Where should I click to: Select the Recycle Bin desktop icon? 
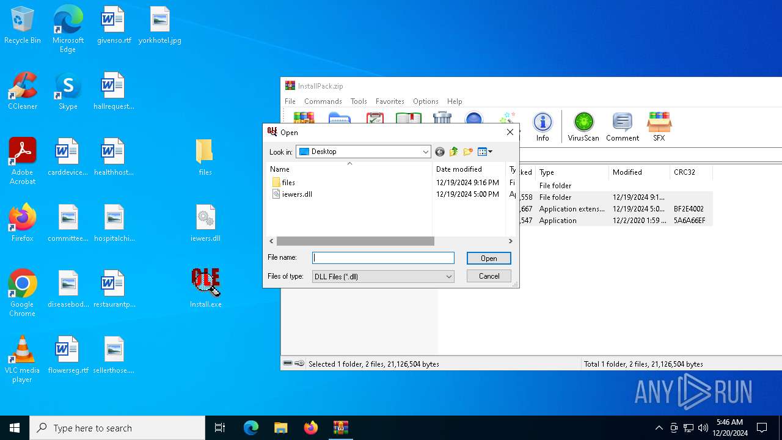tap(23, 25)
